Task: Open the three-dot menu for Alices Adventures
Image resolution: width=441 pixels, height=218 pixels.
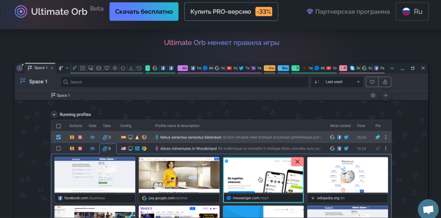Action: pyautogui.click(x=386, y=148)
